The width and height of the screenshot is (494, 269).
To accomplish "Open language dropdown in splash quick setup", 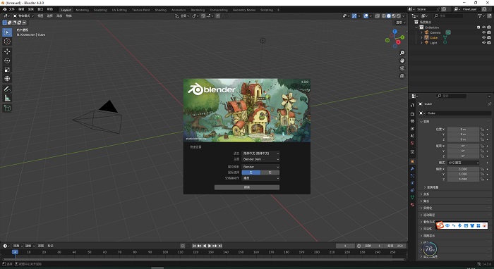I will 260,154.
